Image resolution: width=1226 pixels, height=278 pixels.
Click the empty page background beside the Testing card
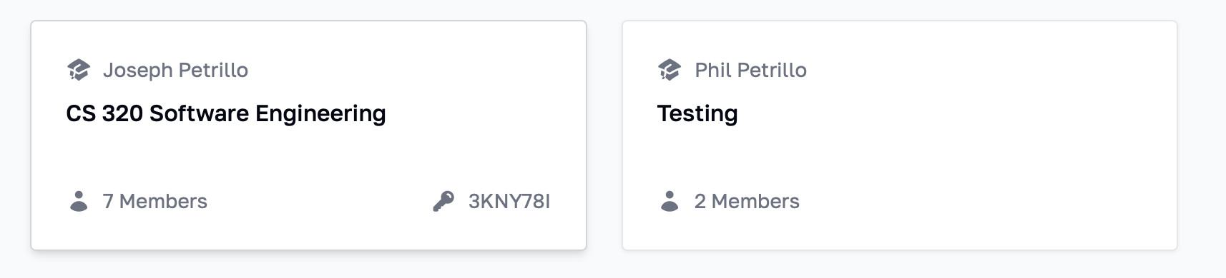pos(1202,135)
